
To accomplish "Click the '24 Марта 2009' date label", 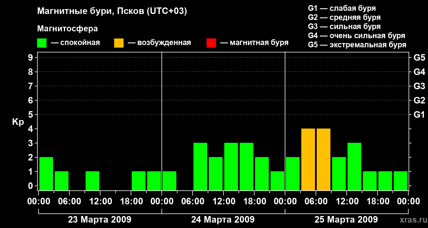I will (x=223, y=220).
